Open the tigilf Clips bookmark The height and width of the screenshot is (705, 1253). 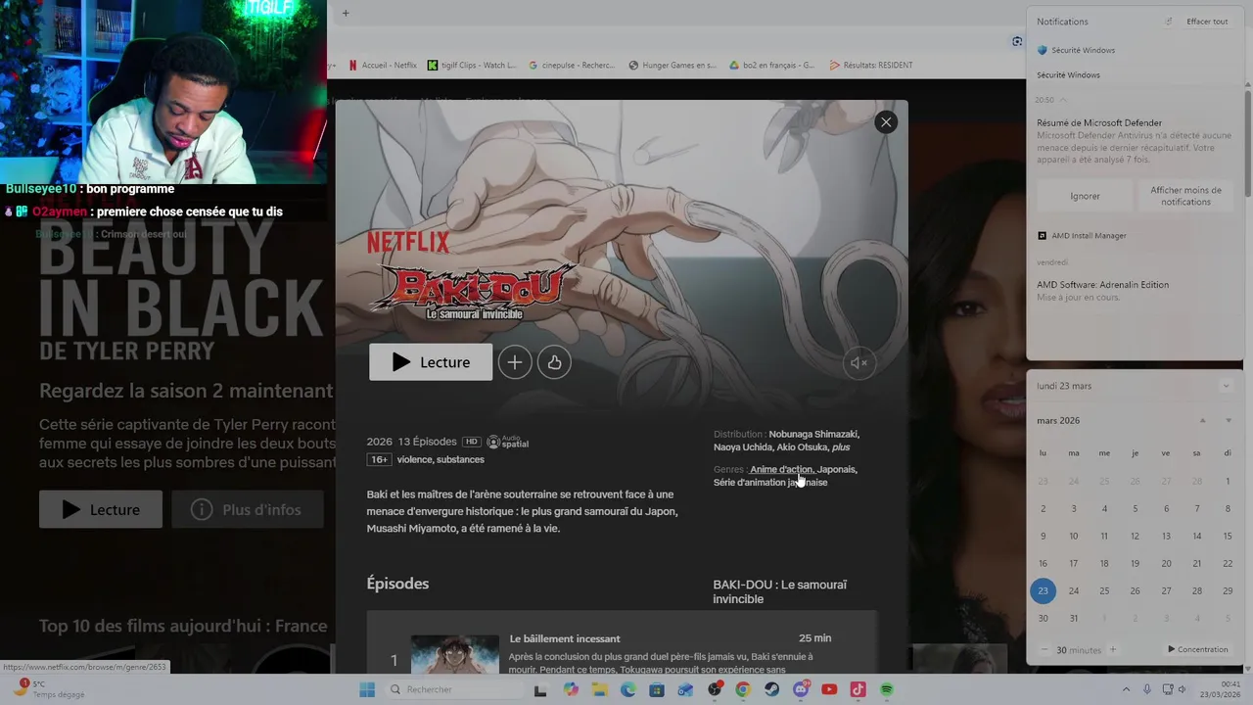pyautogui.click(x=472, y=66)
